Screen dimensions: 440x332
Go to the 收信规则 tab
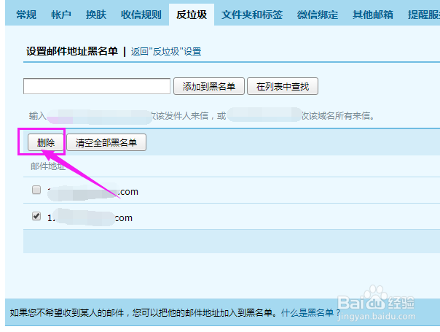tap(141, 15)
